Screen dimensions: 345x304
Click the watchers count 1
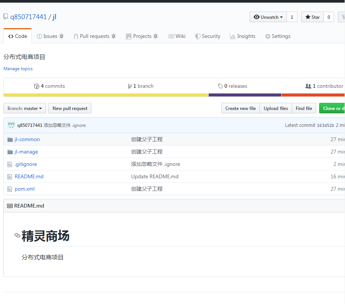click(292, 17)
